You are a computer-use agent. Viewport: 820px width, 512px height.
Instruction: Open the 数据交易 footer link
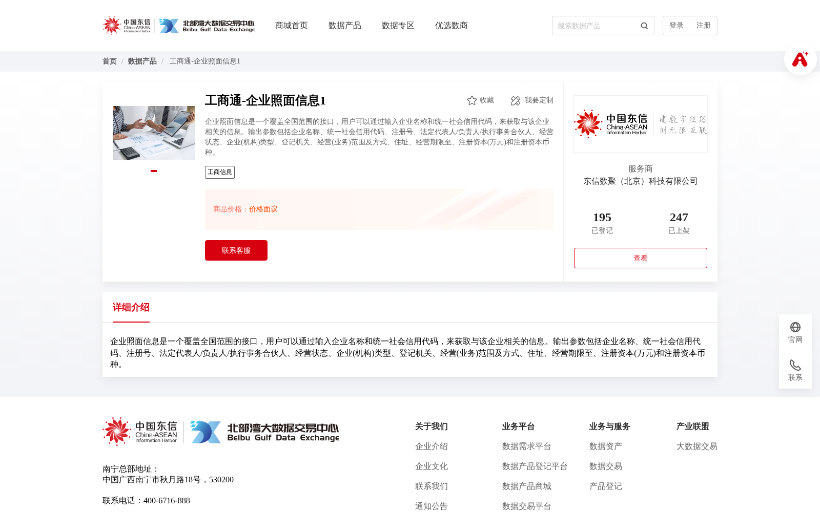[606, 466]
